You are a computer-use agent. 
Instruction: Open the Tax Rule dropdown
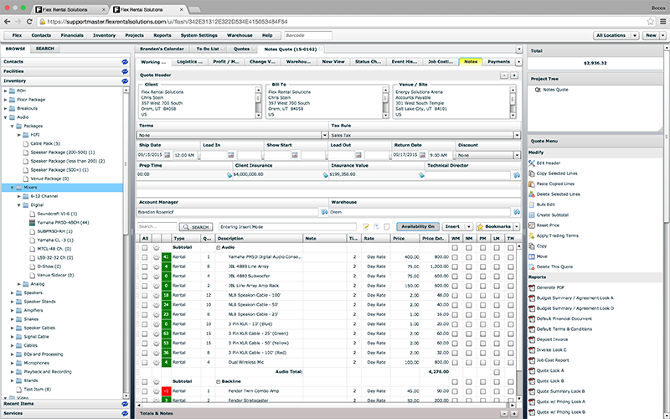[x=517, y=135]
